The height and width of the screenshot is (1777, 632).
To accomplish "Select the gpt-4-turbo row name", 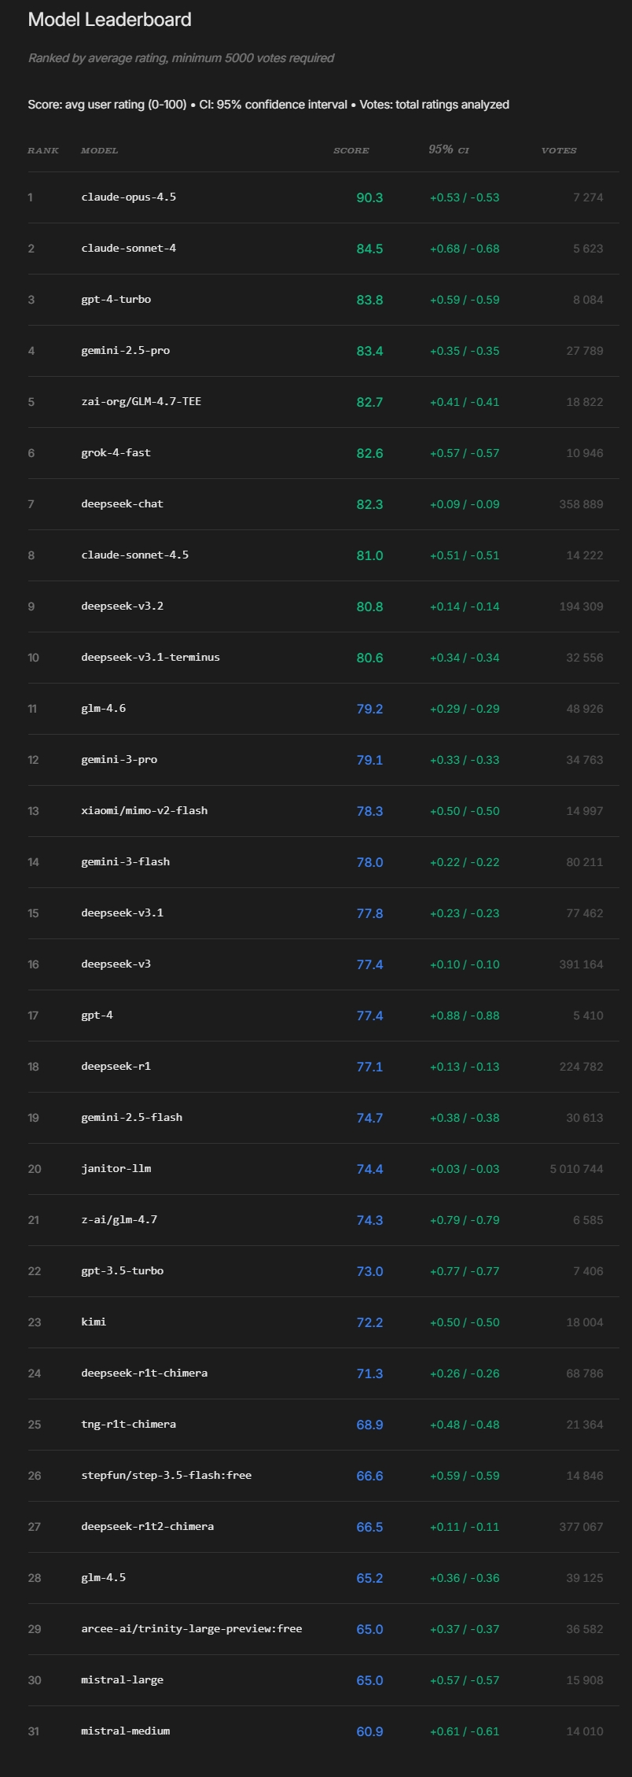I will tap(116, 300).
